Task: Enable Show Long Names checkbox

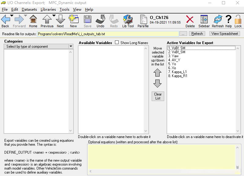Action: pos(117,43)
